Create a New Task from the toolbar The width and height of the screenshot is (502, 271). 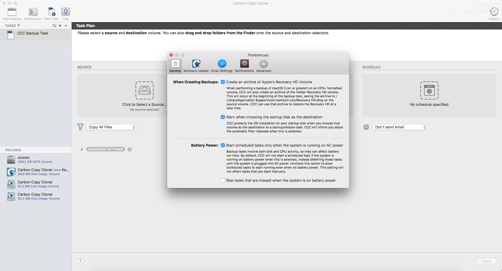click(x=51, y=12)
